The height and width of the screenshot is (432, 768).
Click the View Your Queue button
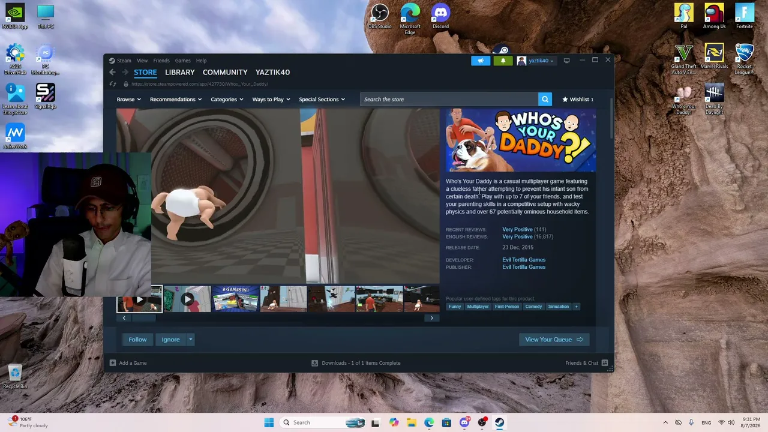[554, 340]
